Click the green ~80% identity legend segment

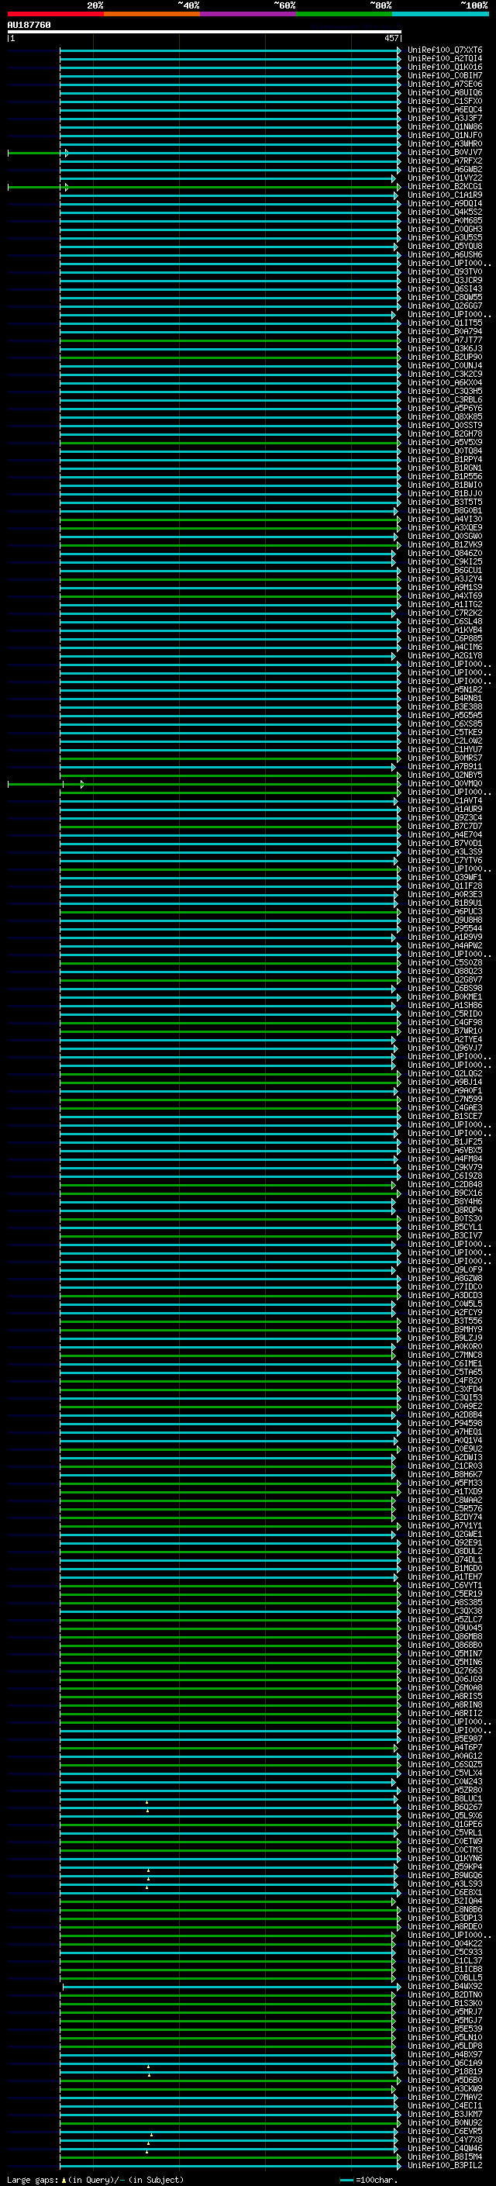pos(344,14)
